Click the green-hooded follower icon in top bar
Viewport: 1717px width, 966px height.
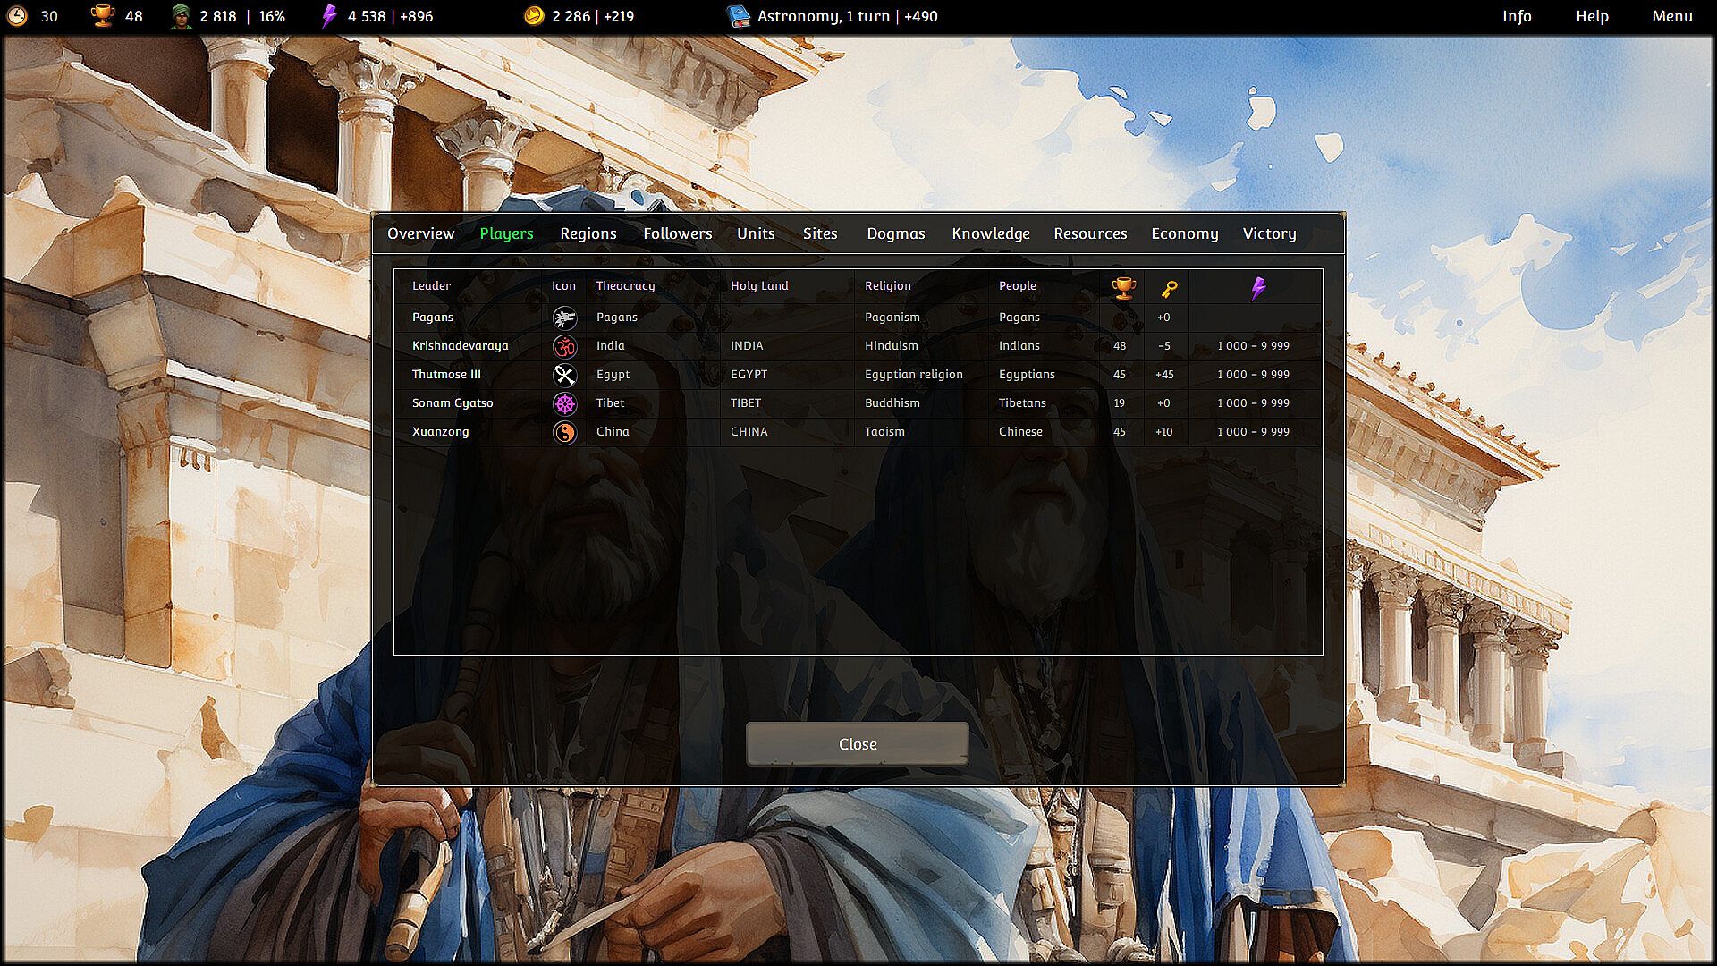coord(182,16)
